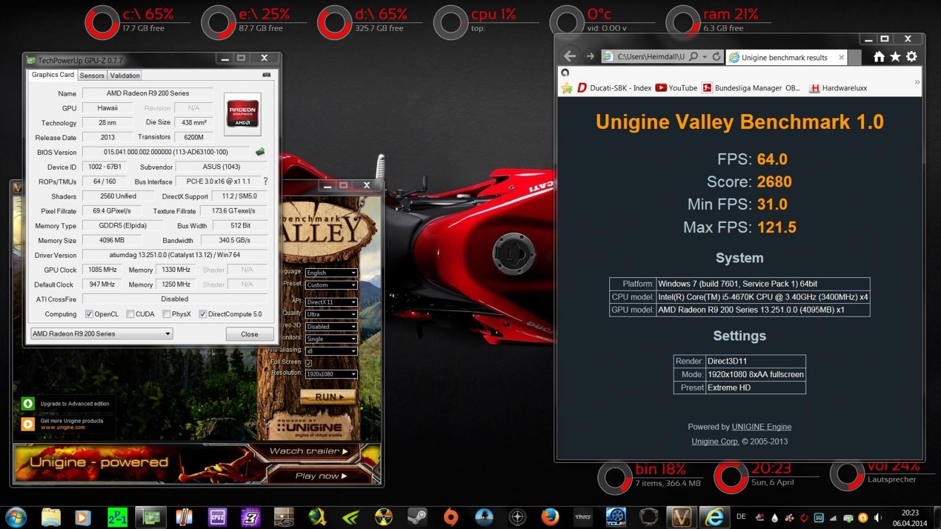Image resolution: width=941 pixels, height=529 pixels.
Task: Click the Close button in GPU-Z
Action: point(250,334)
